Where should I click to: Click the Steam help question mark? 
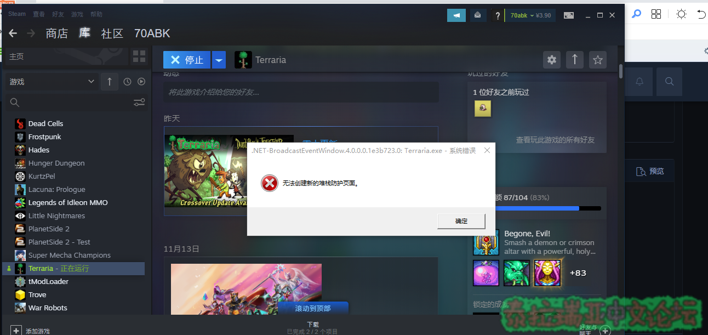[498, 15]
